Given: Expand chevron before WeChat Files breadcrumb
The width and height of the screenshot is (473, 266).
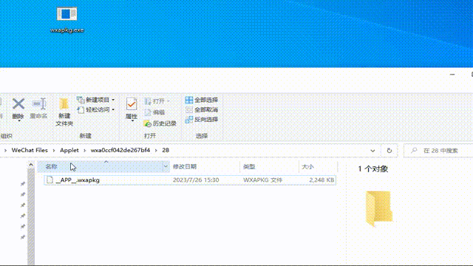Looking at the screenshot, I should pyautogui.click(x=5, y=150).
